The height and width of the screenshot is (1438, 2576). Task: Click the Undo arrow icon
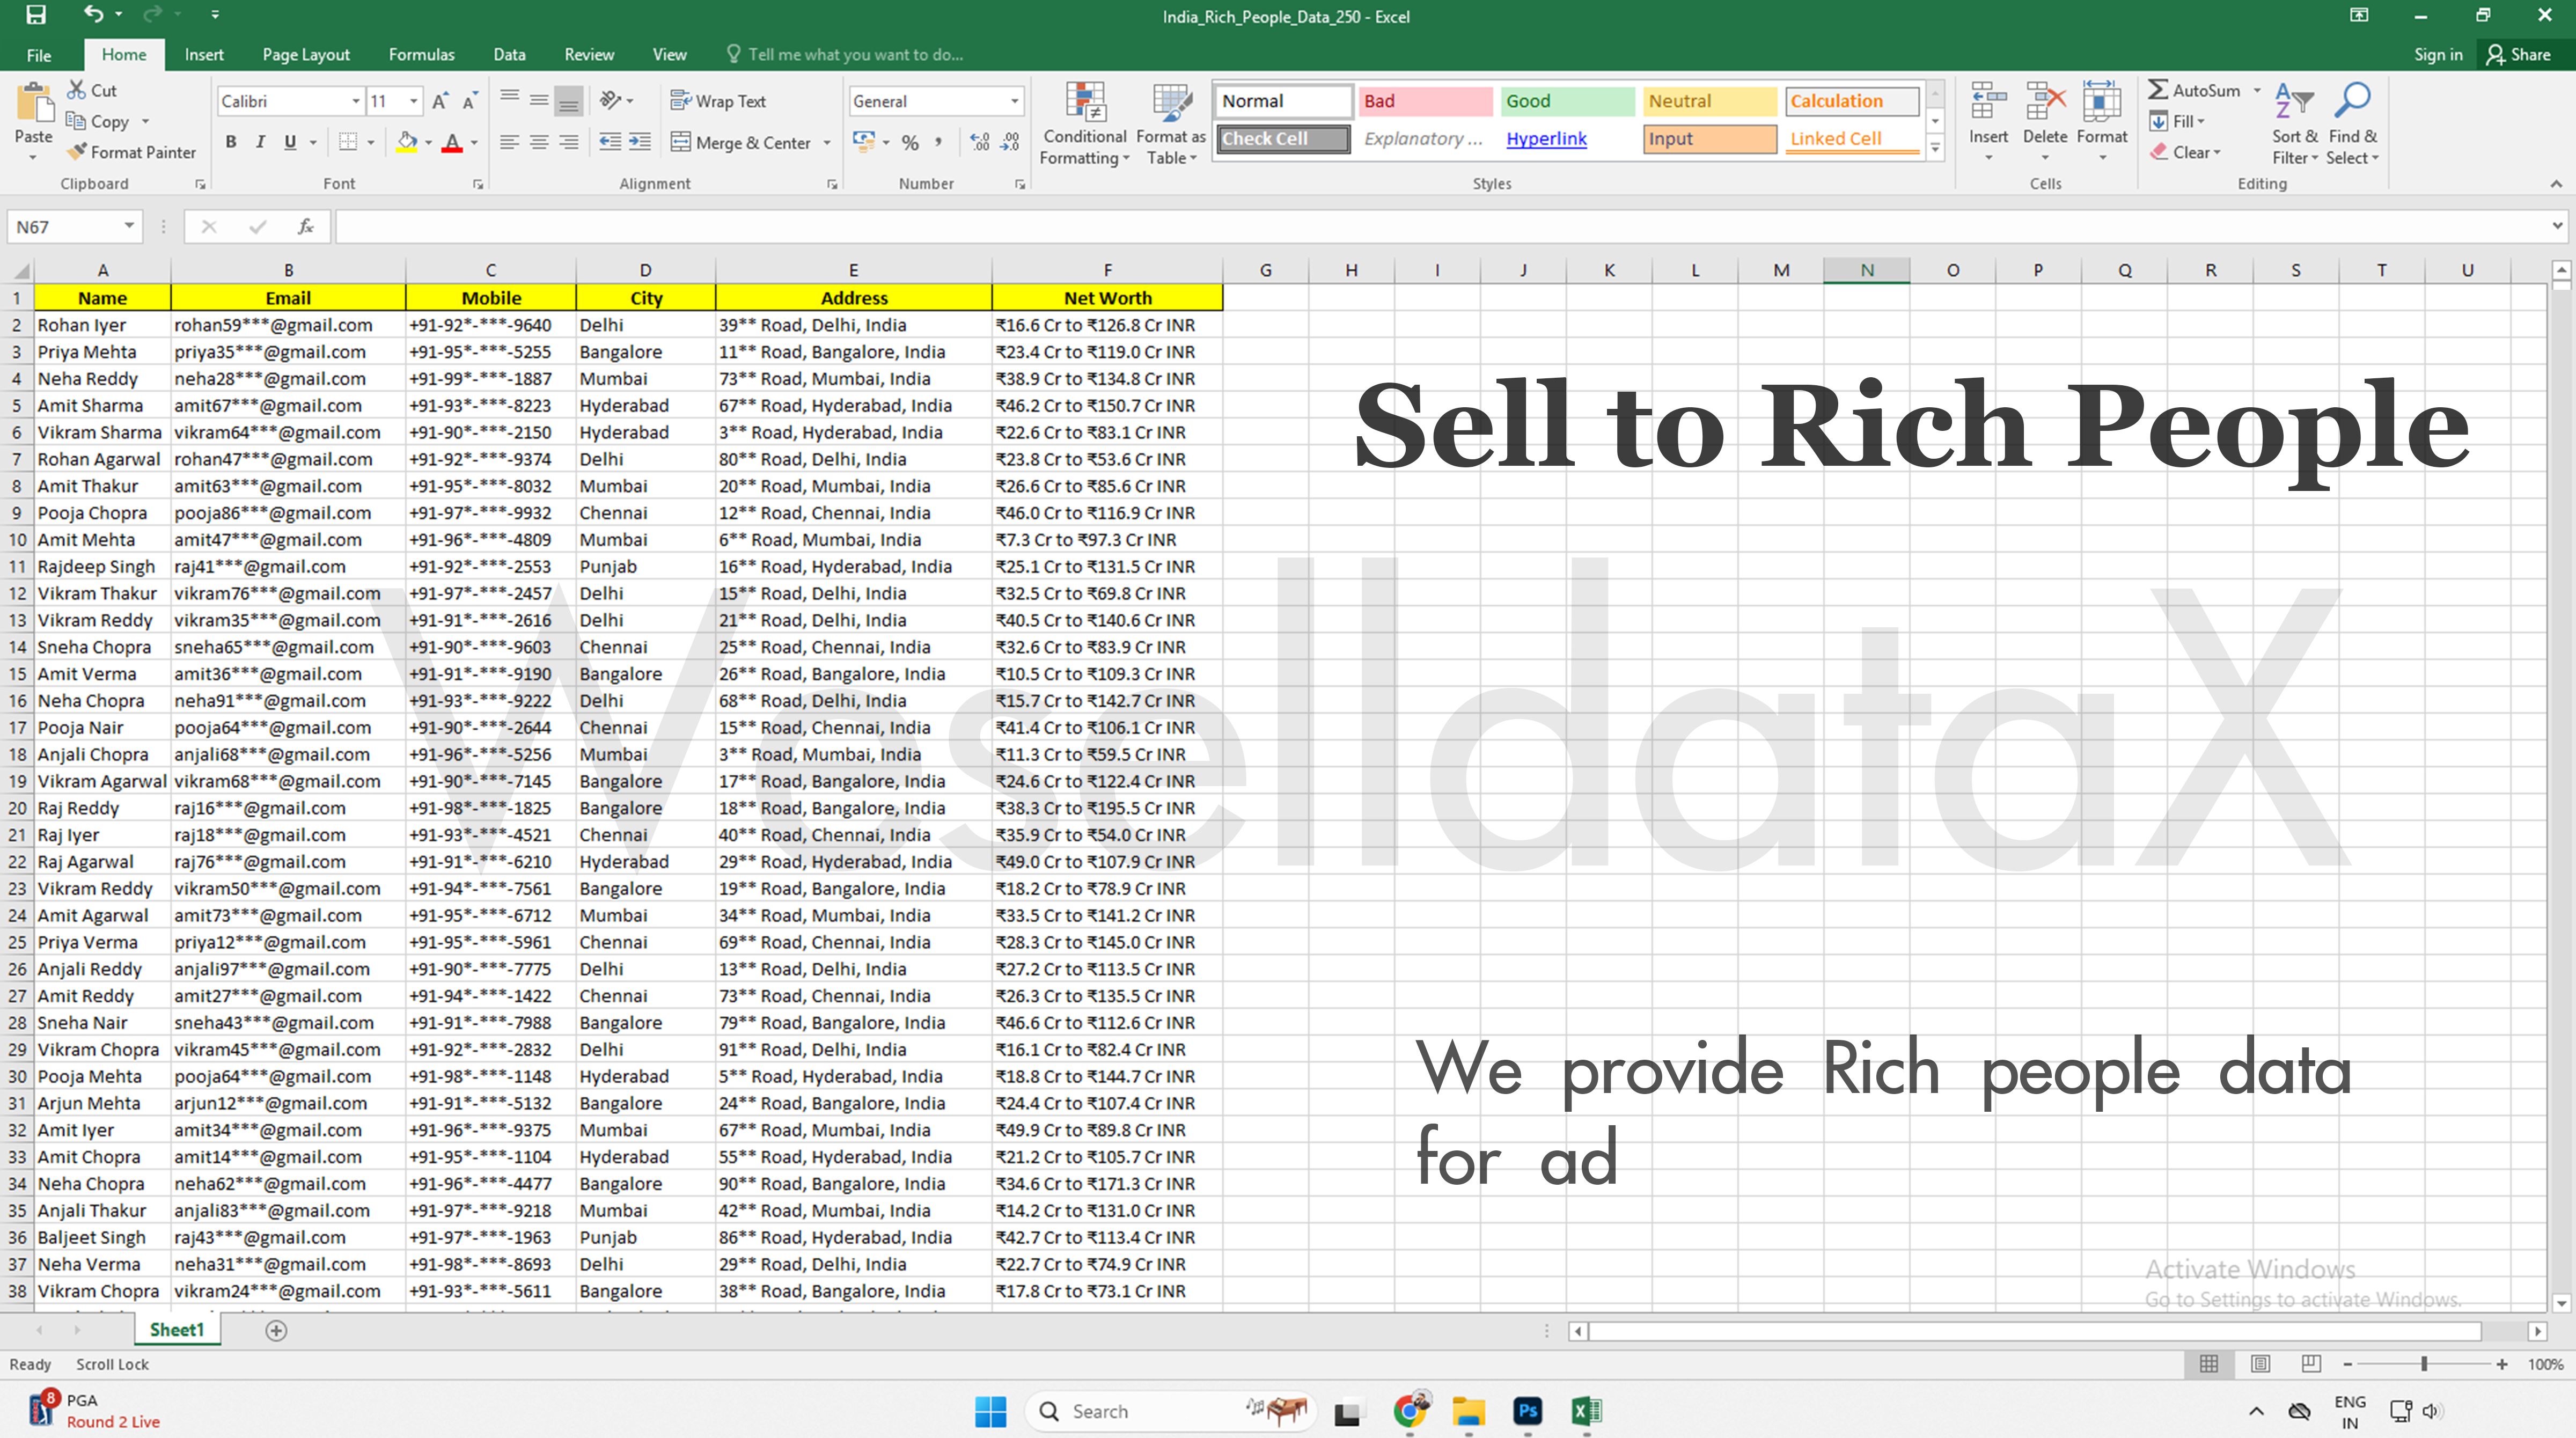coord(93,14)
